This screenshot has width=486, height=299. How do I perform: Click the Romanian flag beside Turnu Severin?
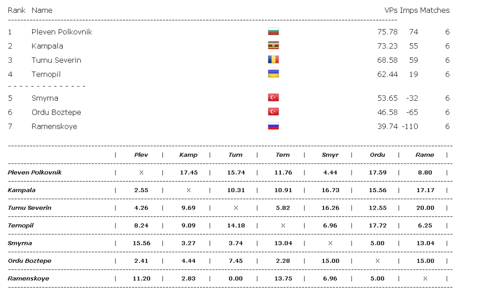[273, 60]
